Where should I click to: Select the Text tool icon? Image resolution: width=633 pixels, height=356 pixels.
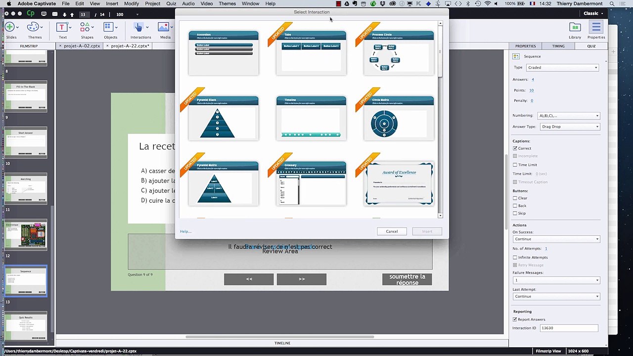click(62, 27)
